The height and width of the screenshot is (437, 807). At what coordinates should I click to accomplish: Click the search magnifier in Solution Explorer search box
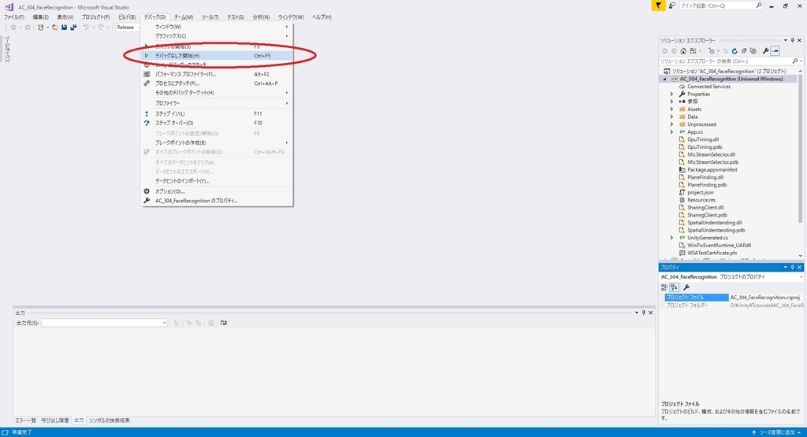click(x=795, y=61)
